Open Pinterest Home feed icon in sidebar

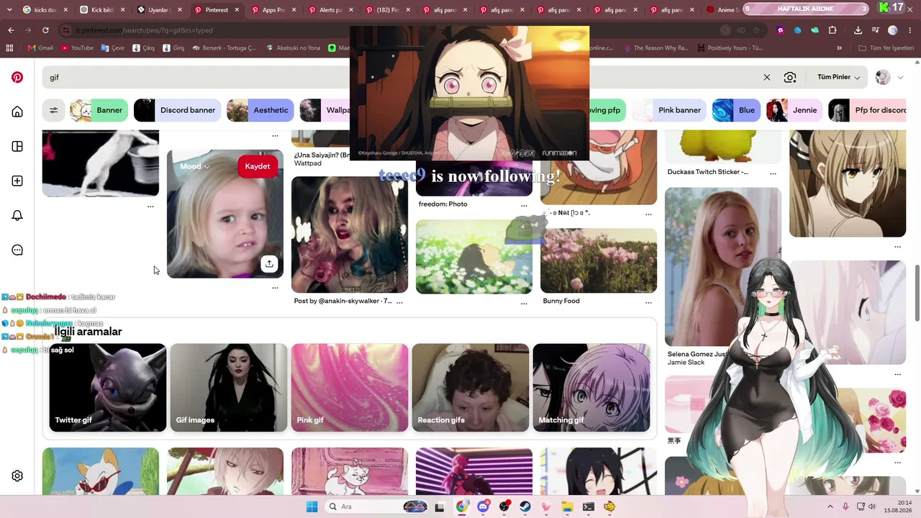[17, 112]
